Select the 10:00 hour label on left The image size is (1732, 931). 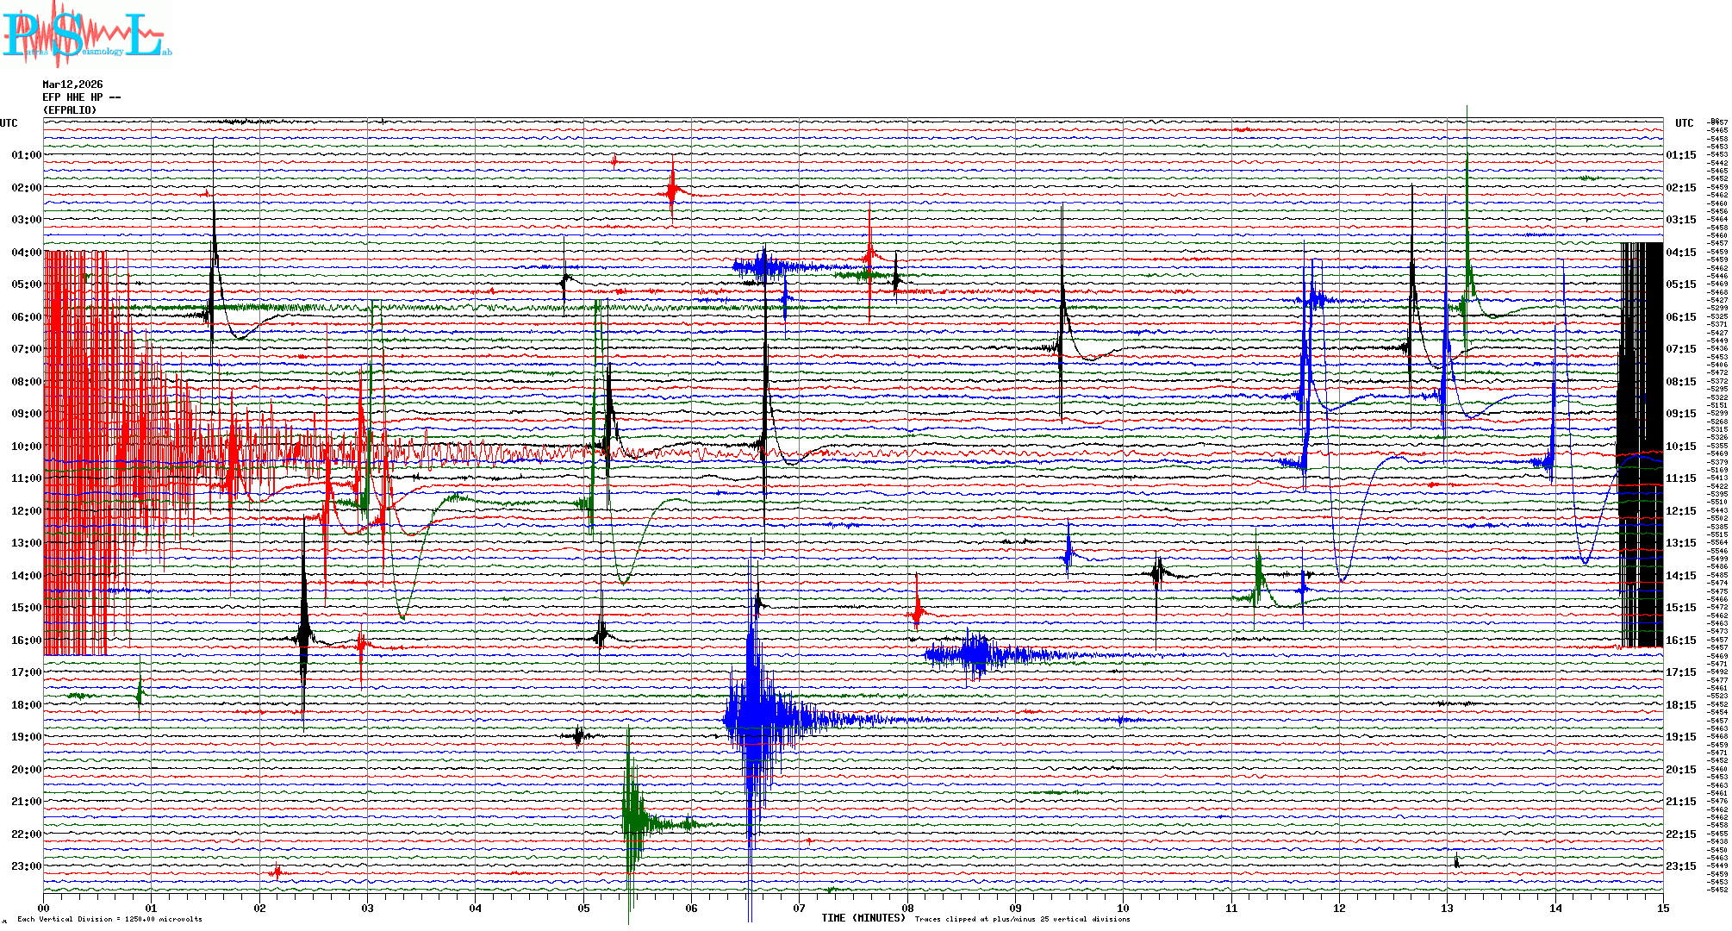click(26, 447)
